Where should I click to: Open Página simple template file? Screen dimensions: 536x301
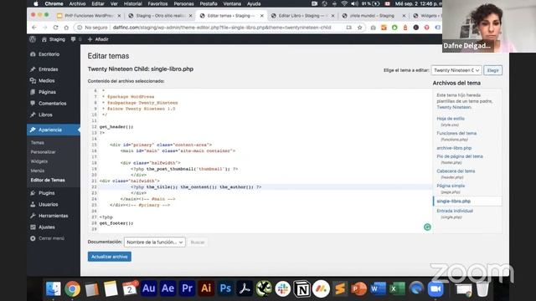tap(451, 186)
